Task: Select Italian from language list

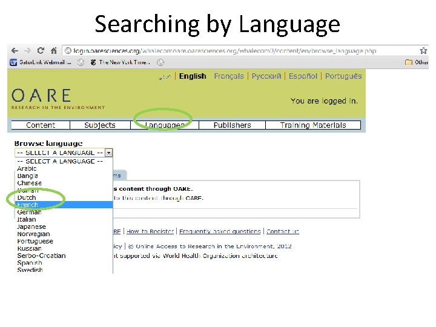Action: click(64, 219)
